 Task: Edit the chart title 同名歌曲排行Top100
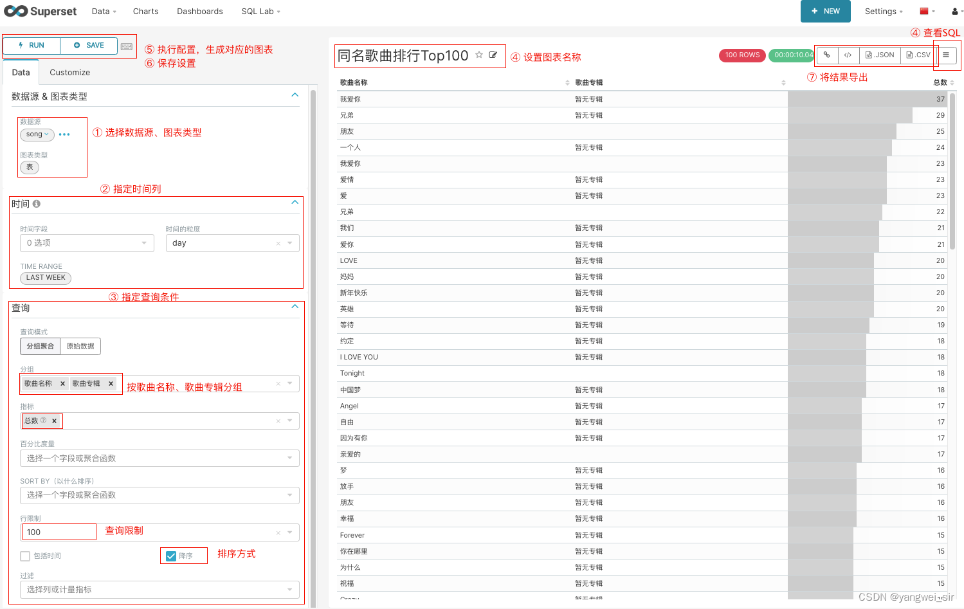point(493,55)
